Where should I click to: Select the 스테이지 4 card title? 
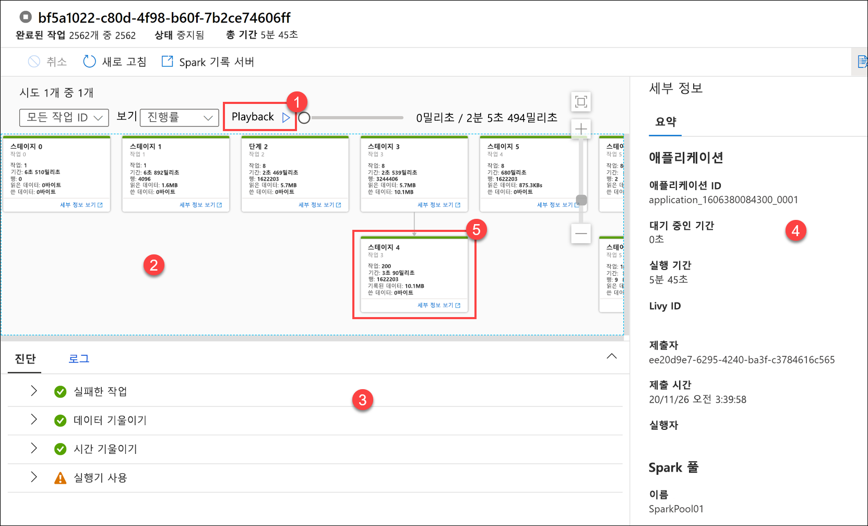(384, 248)
